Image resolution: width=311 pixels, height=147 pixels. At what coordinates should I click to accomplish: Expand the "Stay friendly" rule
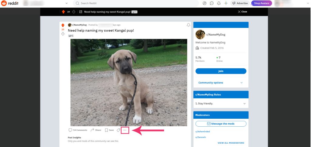click(x=244, y=104)
